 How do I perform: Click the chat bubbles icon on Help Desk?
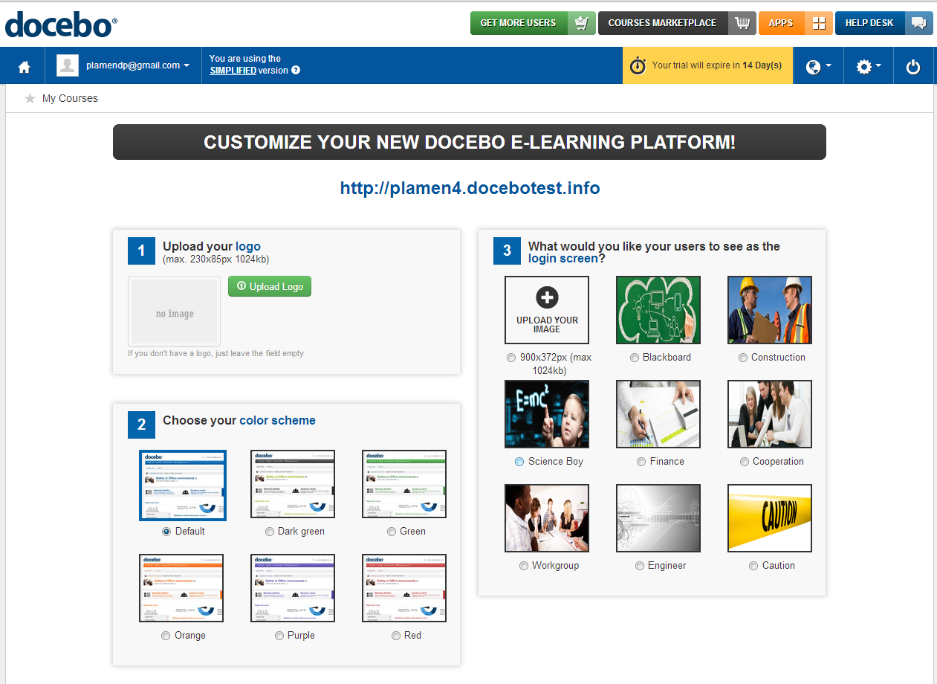pos(919,23)
